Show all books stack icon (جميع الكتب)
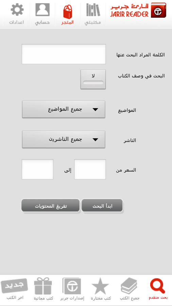The width and height of the screenshot is (172, 306). (x=129, y=286)
